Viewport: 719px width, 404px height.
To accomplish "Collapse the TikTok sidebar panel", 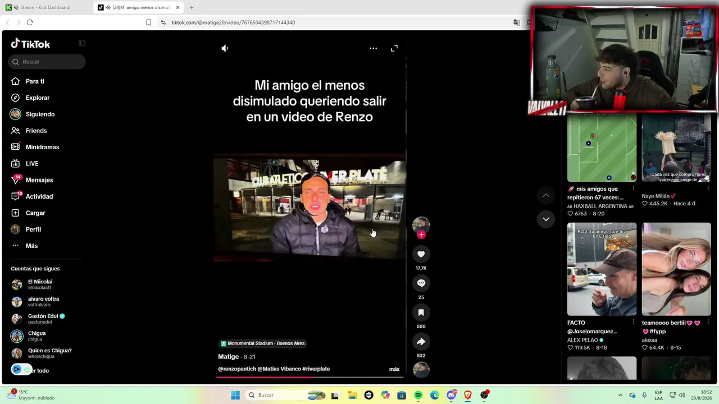I will (x=82, y=43).
